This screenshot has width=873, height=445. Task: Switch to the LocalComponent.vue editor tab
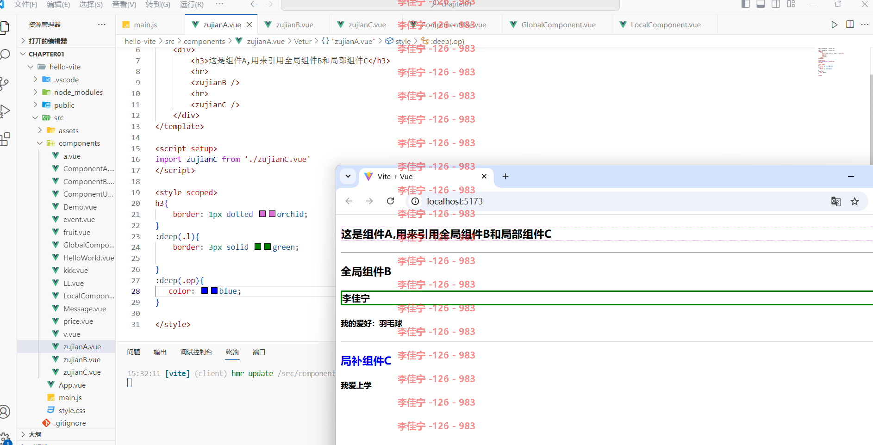[665, 25]
